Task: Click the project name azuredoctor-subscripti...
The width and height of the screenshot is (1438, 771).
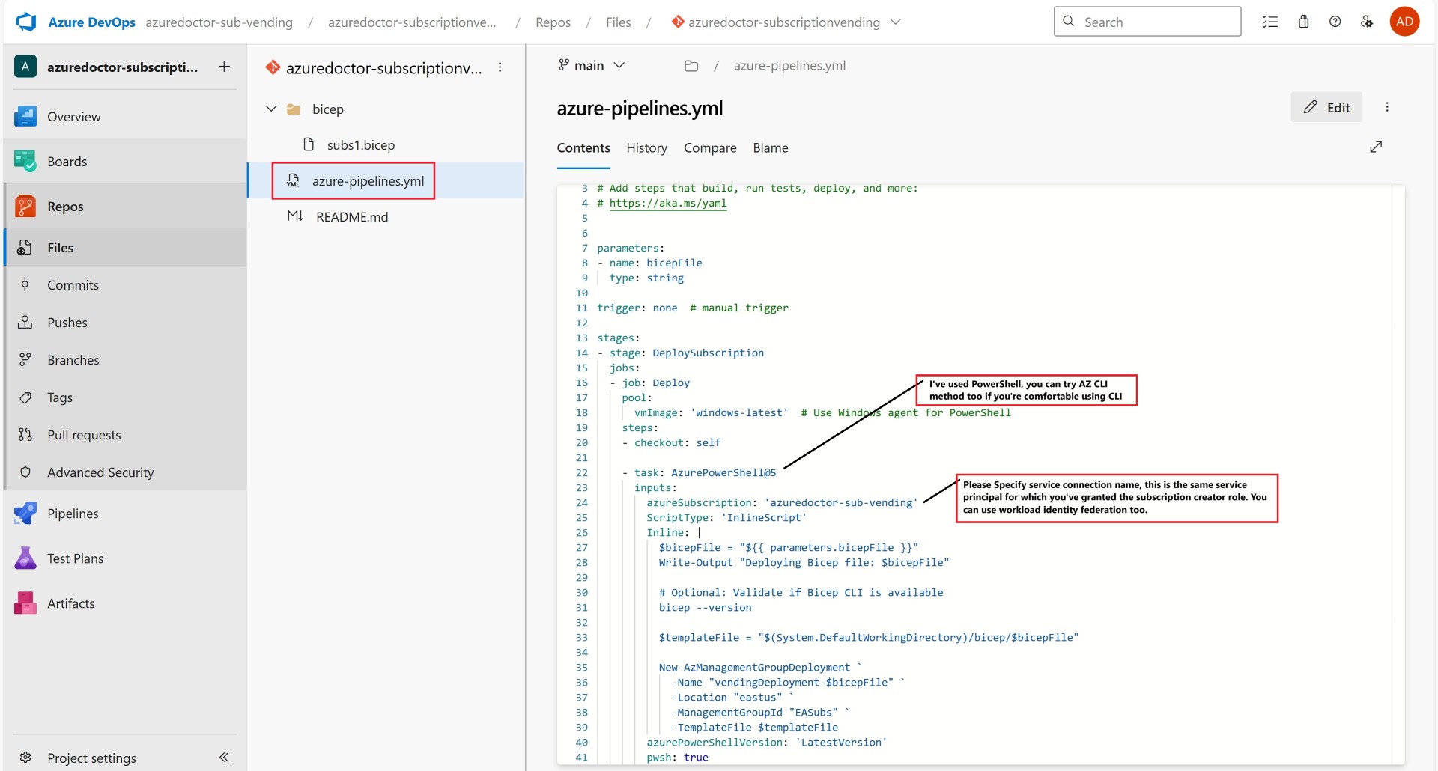Action: 122,67
